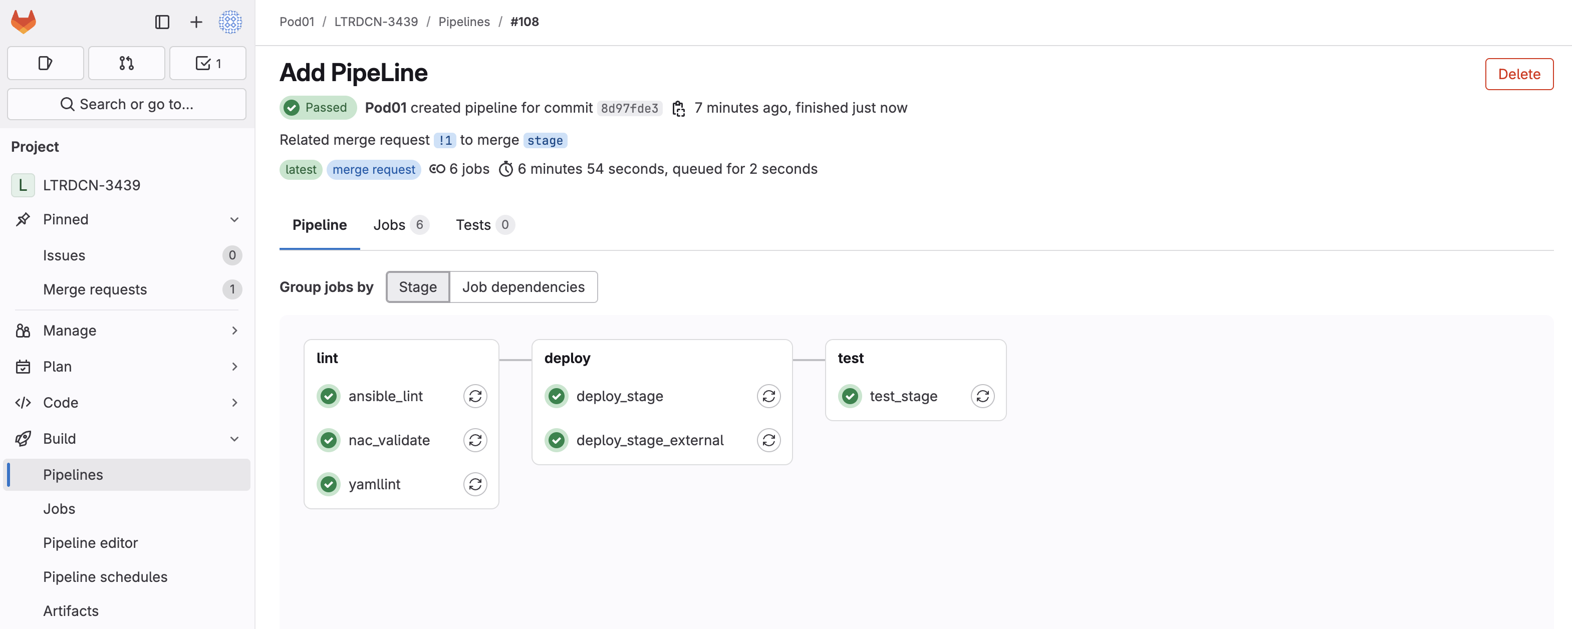Screen dimensions: 1572x629
Task: Delete this pipeline
Action: [x=1519, y=75]
